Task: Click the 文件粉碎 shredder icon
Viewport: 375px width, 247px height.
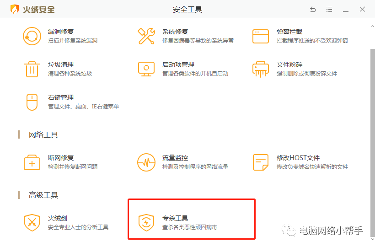Action: coord(261,69)
